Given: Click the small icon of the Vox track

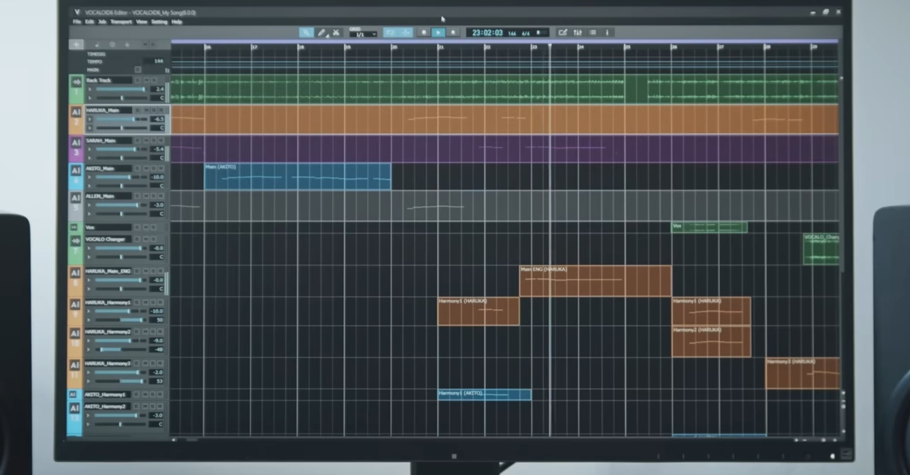Looking at the screenshot, I should click(x=74, y=227).
